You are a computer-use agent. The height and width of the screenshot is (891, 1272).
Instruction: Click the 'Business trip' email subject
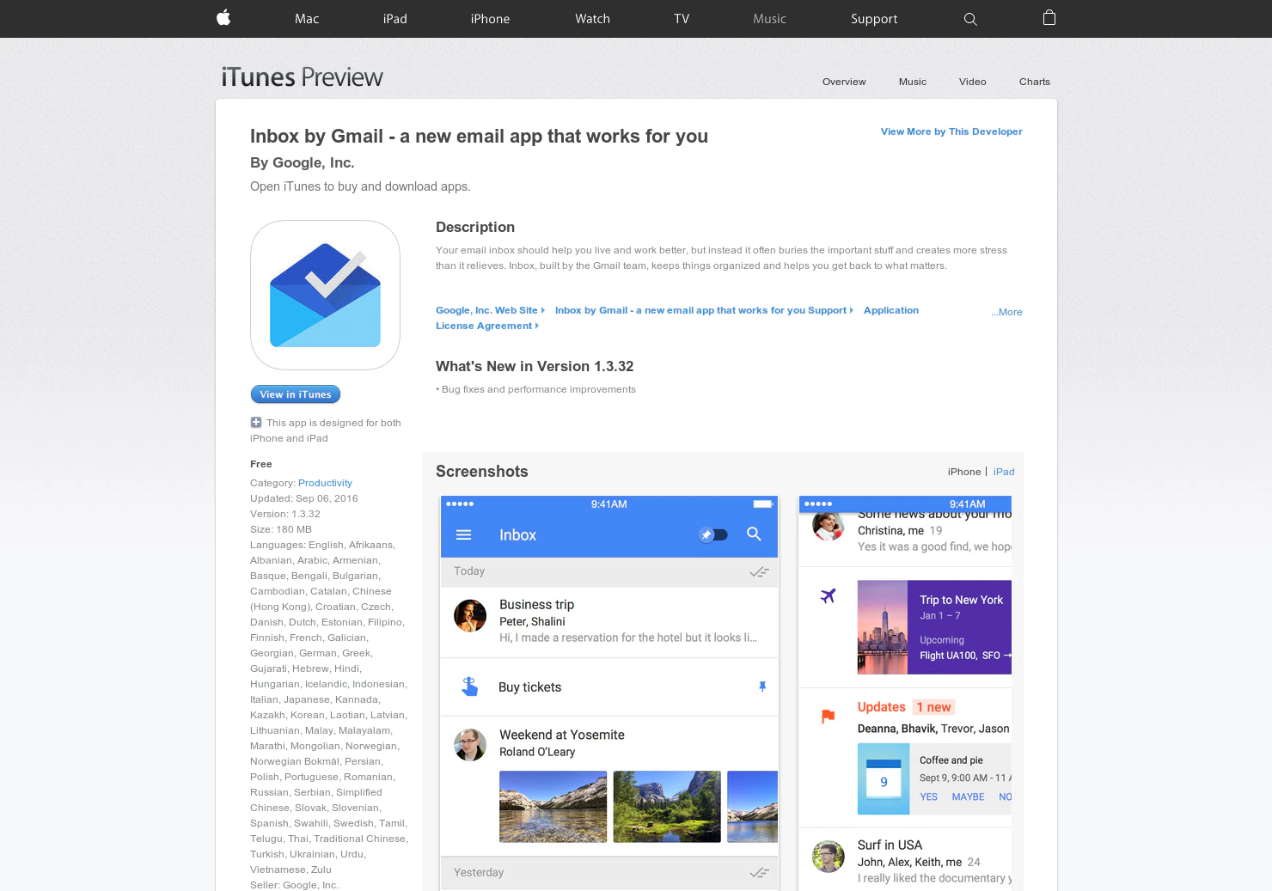(x=536, y=605)
